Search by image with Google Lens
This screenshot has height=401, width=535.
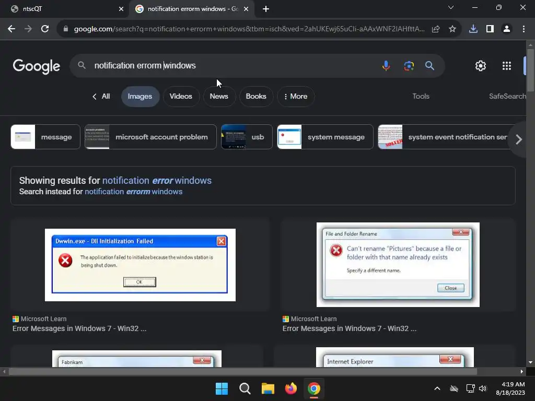point(409,65)
